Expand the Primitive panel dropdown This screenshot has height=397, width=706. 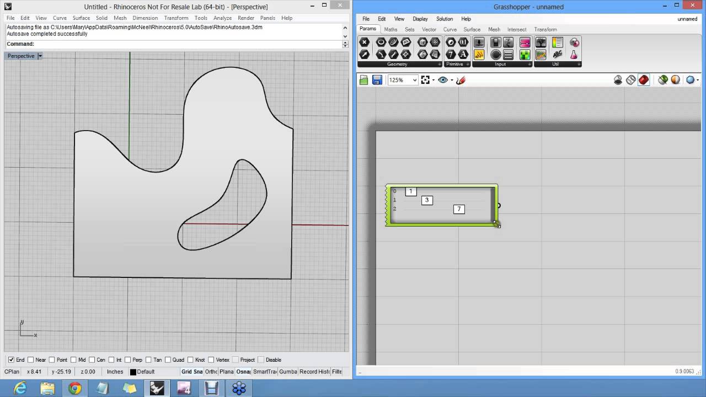pyautogui.click(x=468, y=65)
